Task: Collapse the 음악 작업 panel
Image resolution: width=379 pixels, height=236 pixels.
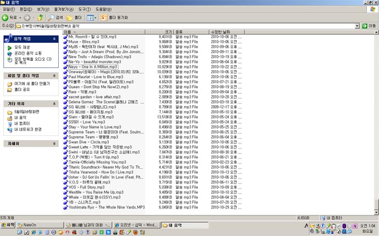Action: [x=54, y=39]
